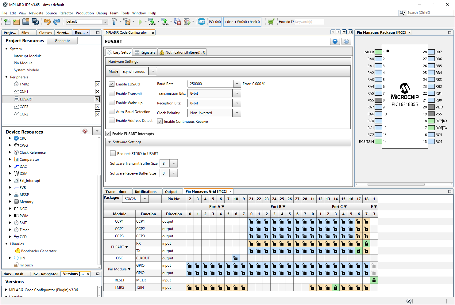Open the EUSART help question icon
Viewport: 455px width, 305px height.
pyautogui.click(x=335, y=41)
